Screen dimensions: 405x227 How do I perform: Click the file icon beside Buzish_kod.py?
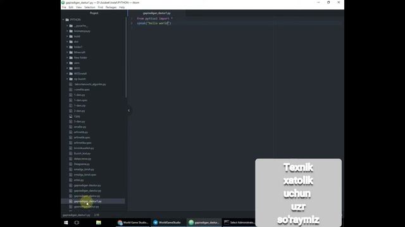point(71,153)
